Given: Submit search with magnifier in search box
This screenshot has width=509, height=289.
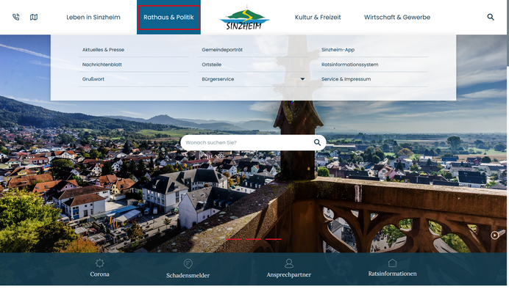Looking at the screenshot, I should 317,142.
